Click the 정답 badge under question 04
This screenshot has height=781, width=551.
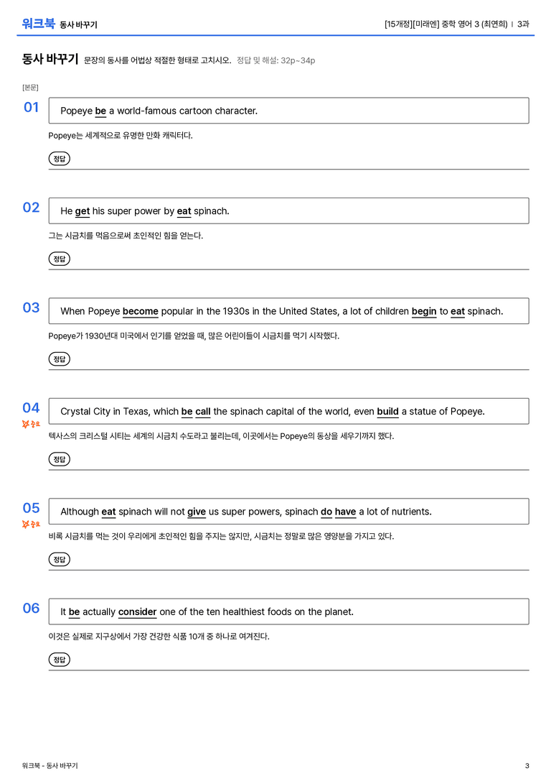(x=59, y=458)
